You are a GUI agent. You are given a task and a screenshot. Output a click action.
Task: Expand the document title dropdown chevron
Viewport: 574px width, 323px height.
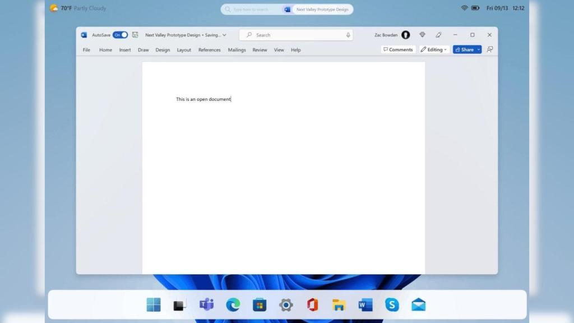point(224,35)
